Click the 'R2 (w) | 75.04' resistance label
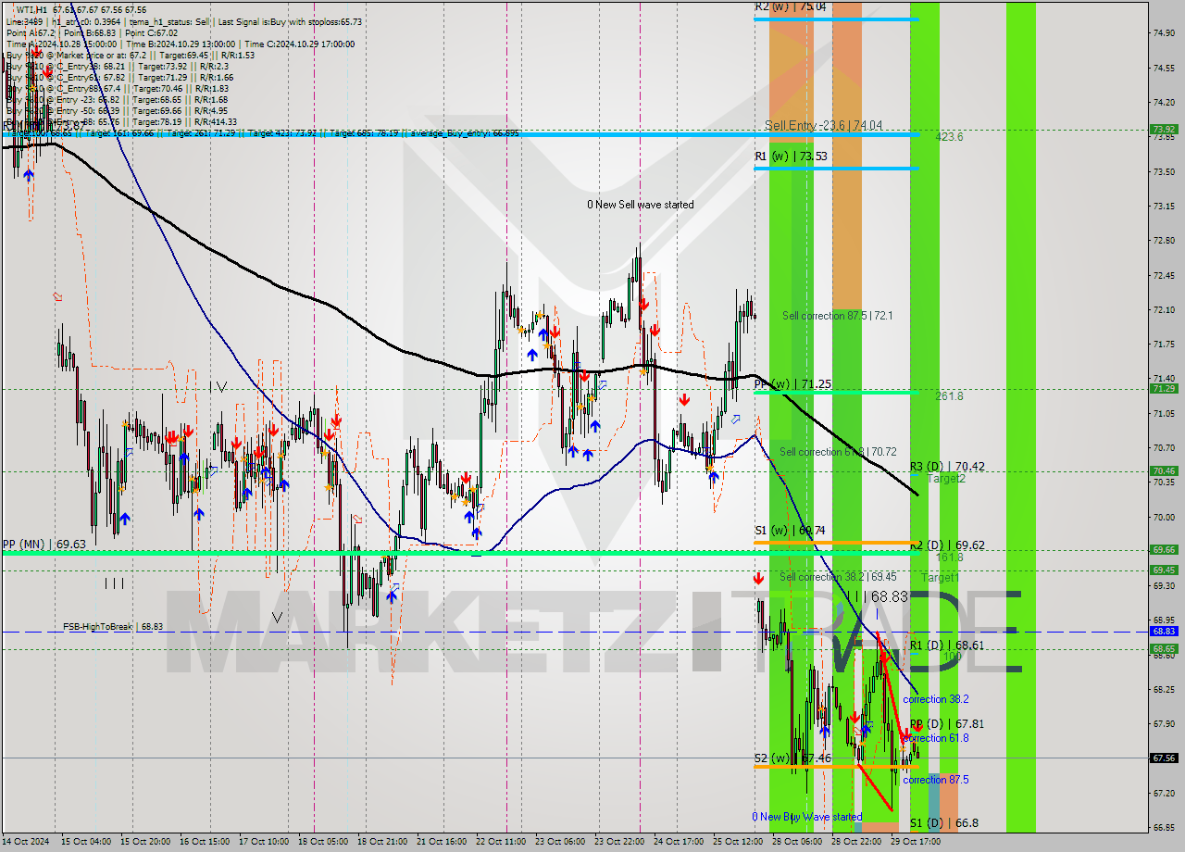The image size is (1185, 852). pyautogui.click(x=790, y=6)
